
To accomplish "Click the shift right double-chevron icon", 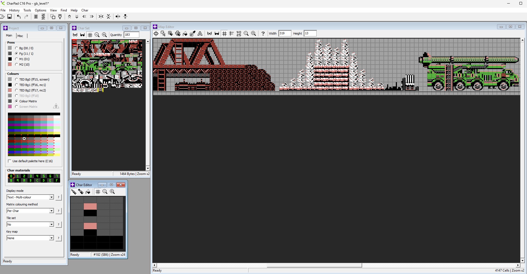I will pyautogui.click(x=92, y=17).
